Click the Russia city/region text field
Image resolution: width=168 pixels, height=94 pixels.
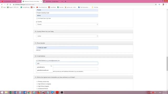point(67,10)
